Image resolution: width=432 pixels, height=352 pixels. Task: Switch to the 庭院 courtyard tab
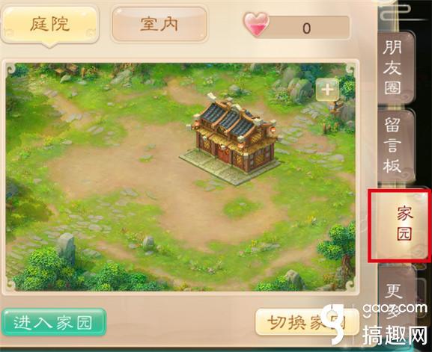pos(50,25)
